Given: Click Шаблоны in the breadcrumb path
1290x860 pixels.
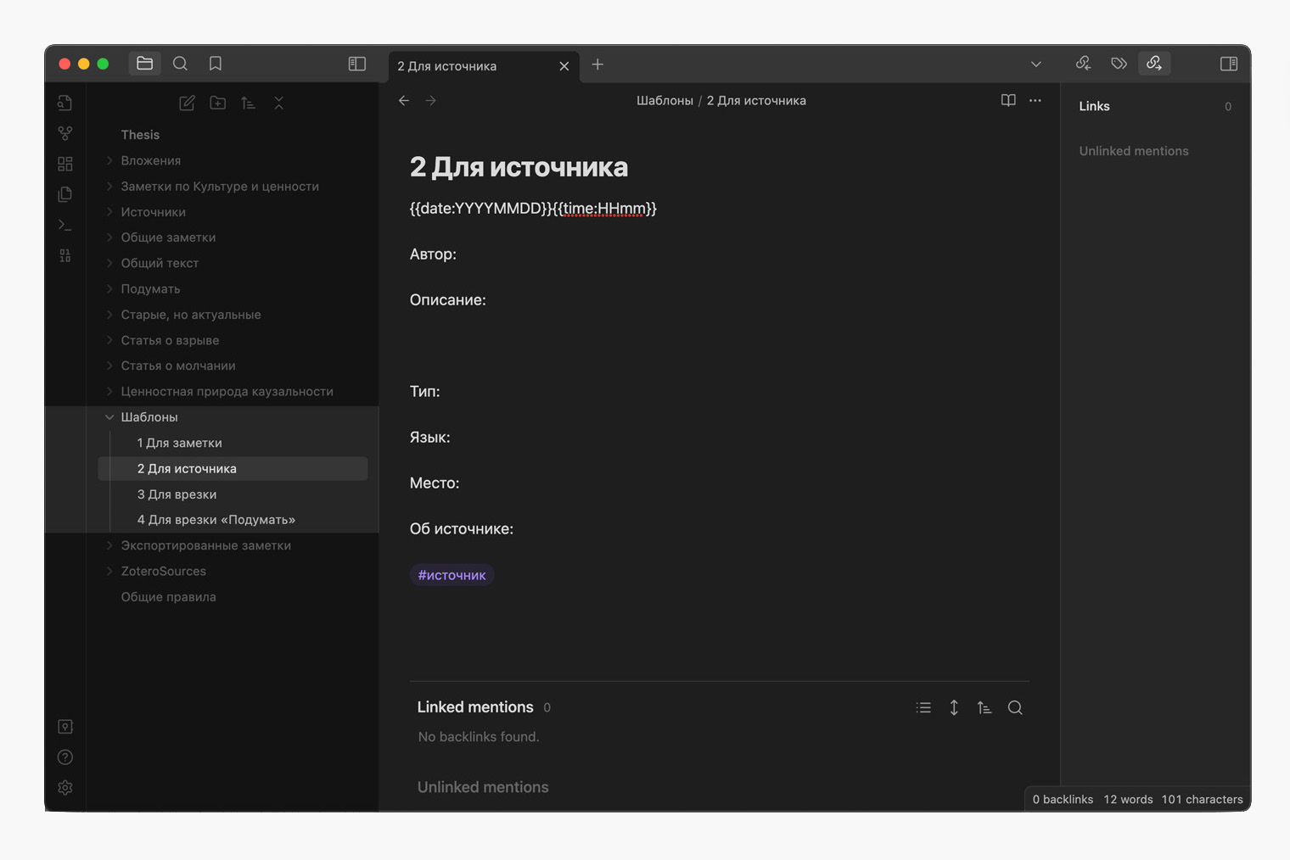Looking at the screenshot, I should pyautogui.click(x=665, y=100).
